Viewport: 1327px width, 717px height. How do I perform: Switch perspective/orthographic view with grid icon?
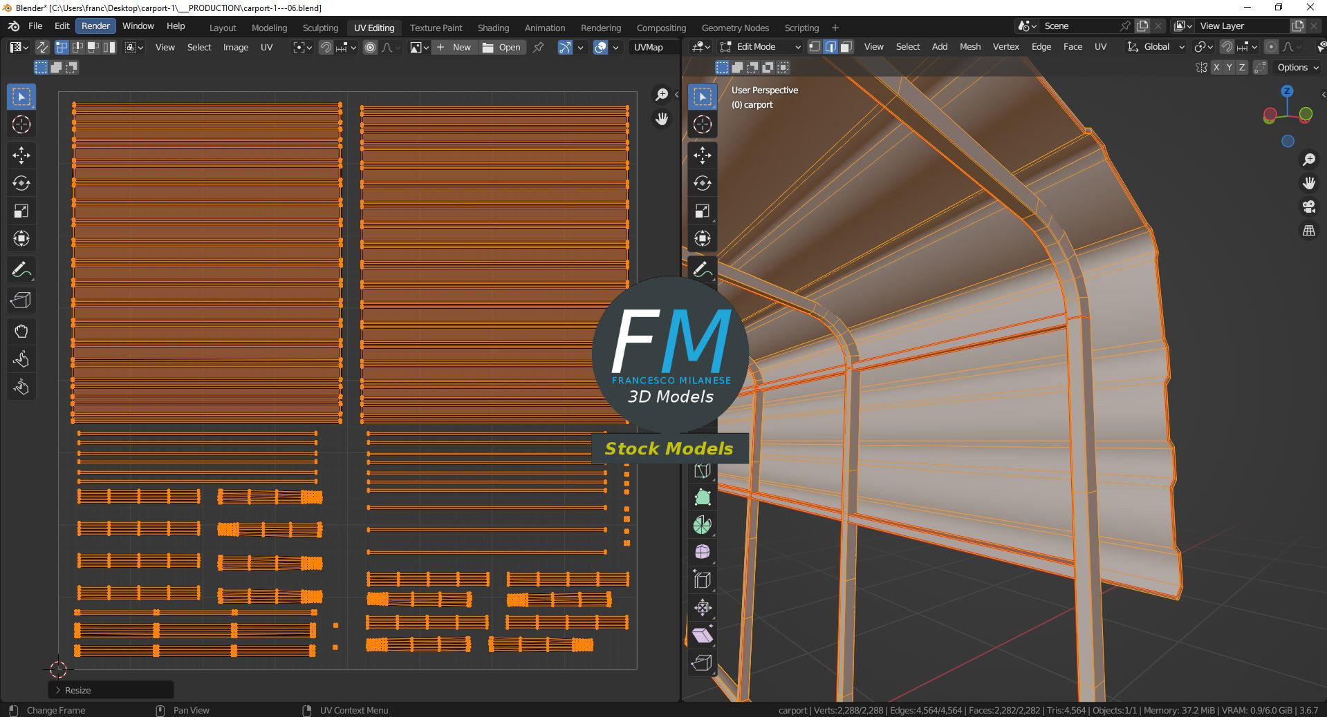click(x=1308, y=231)
